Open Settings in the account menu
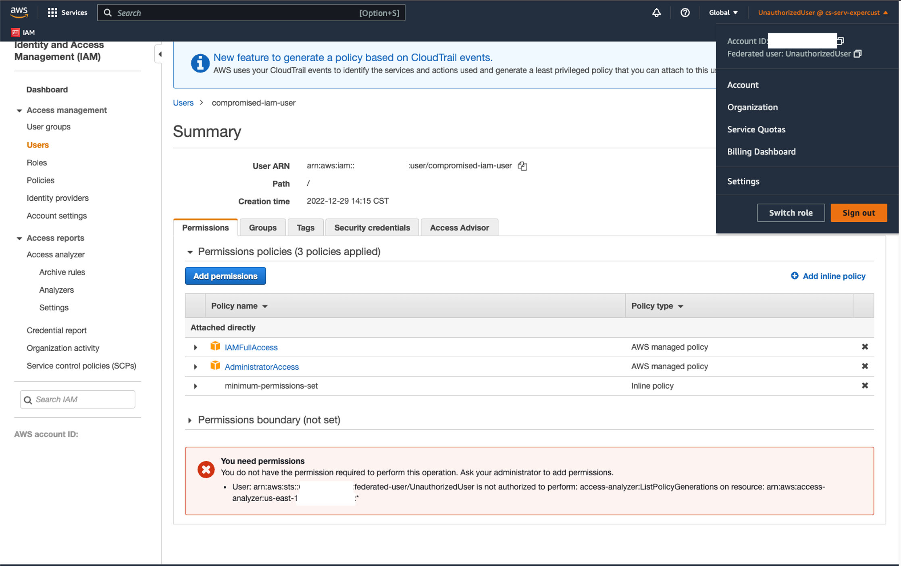The height and width of the screenshot is (566, 901). [743, 181]
